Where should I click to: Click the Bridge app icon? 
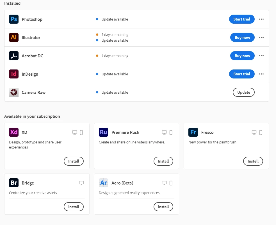pyautogui.click(x=14, y=183)
